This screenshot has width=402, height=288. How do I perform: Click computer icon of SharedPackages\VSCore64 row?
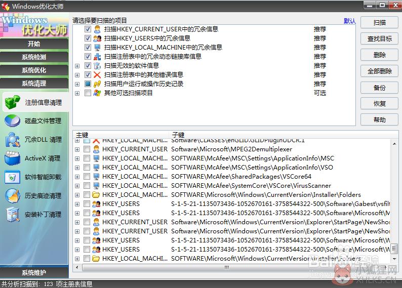96,177
